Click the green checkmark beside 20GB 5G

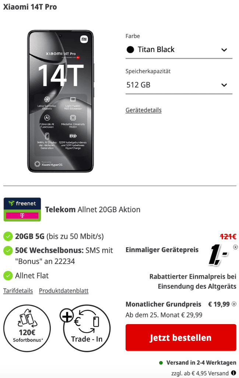tap(8, 236)
